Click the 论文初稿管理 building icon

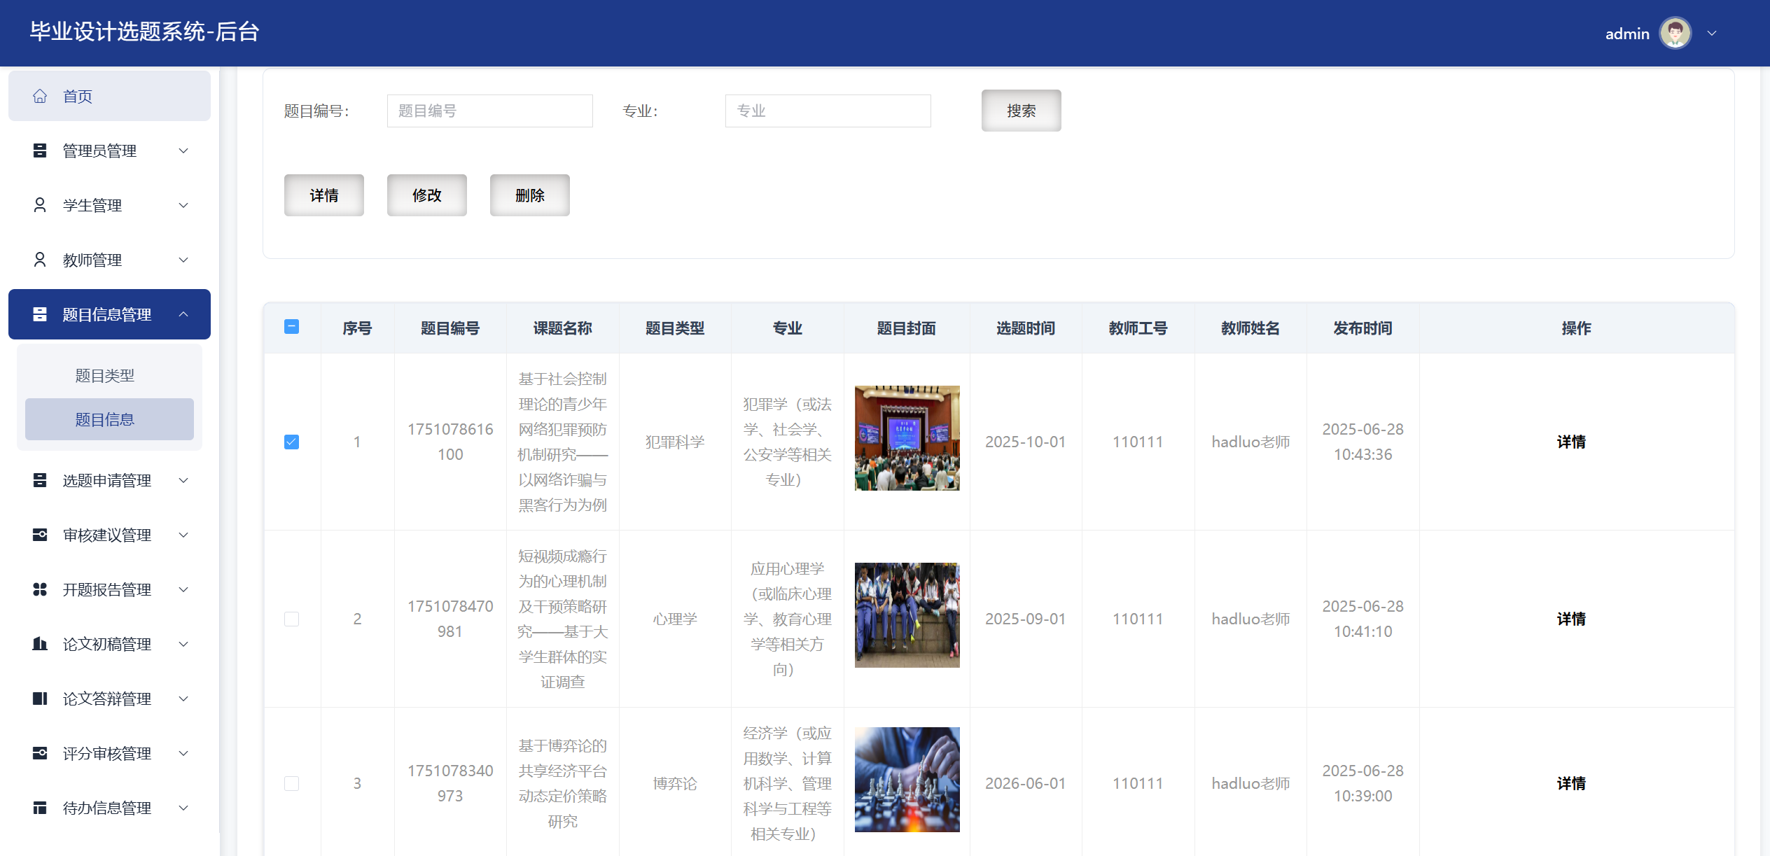[x=40, y=644]
